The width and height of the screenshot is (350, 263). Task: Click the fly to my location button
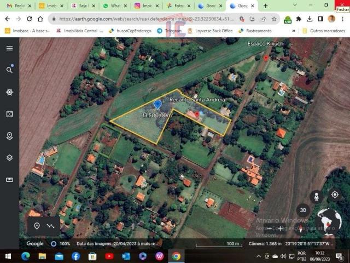pyautogui.click(x=335, y=195)
